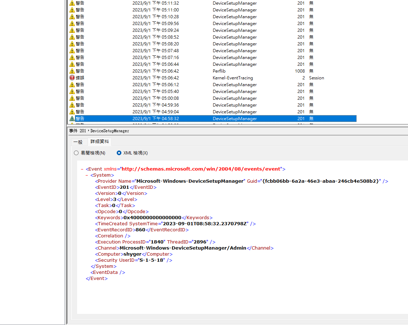Click the Guid value fcbb06bb in XML
Image resolution: width=408 pixels, height=325 pixels.
321,181
